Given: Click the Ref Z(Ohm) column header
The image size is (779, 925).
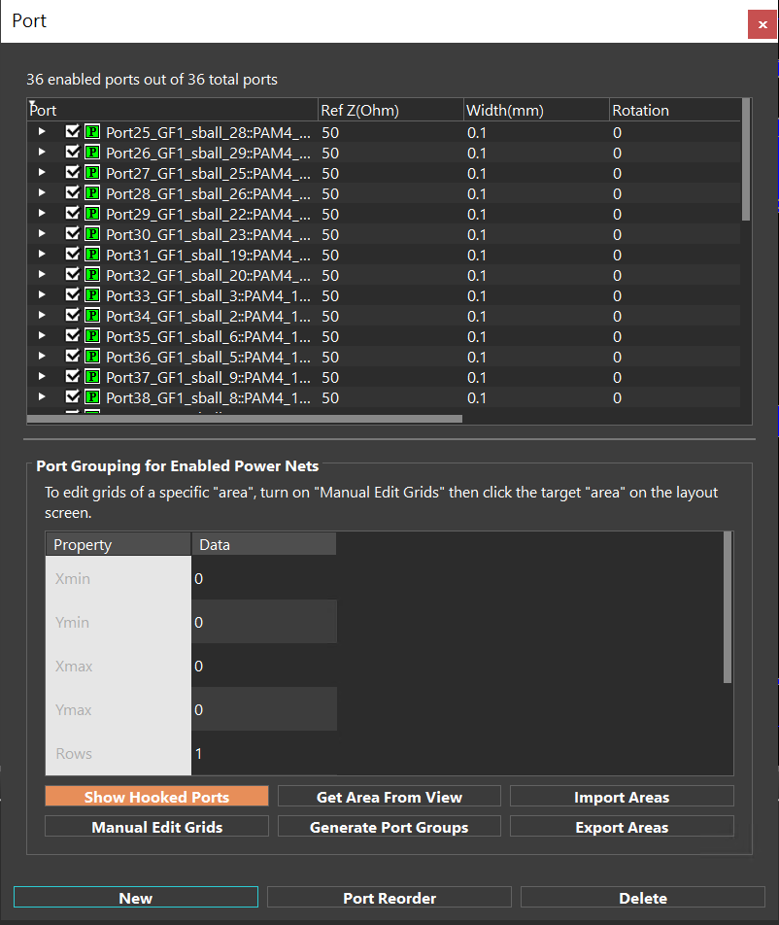Looking at the screenshot, I should 390,111.
